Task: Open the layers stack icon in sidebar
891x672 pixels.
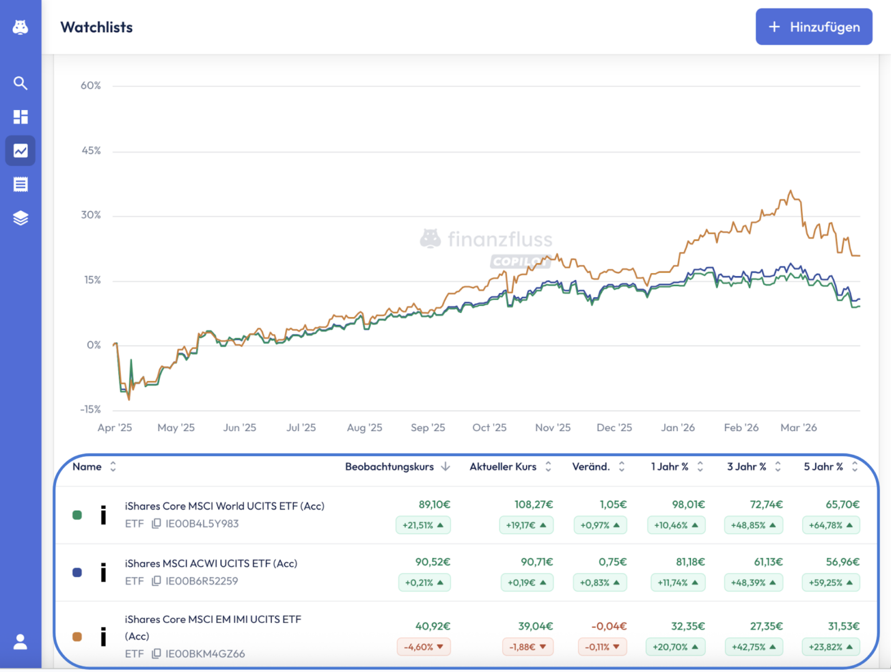Action: coord(21,218)
